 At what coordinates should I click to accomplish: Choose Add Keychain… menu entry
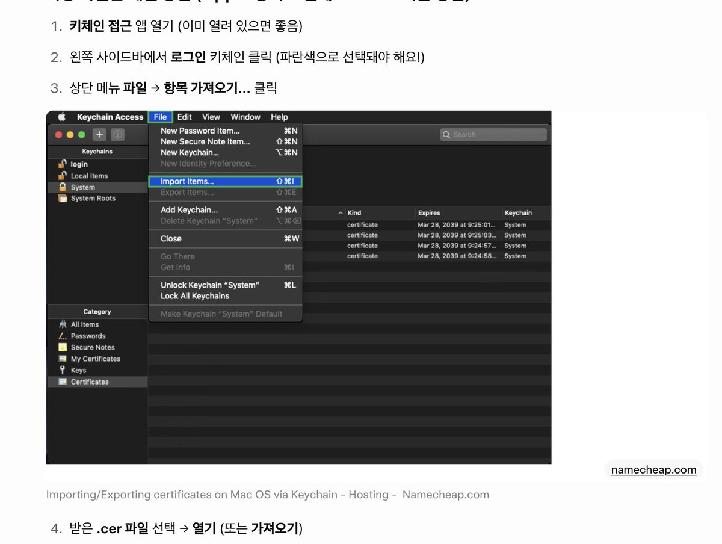pyautogui.click(x=225, y=210)
